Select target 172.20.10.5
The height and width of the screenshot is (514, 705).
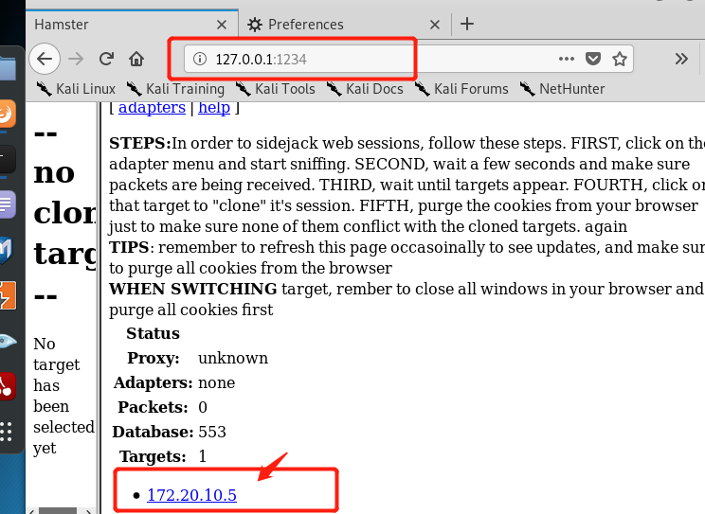click(x=192, y=495)
